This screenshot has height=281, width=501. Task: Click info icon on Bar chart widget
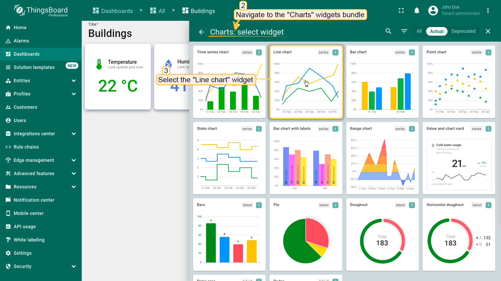(412, 52)
